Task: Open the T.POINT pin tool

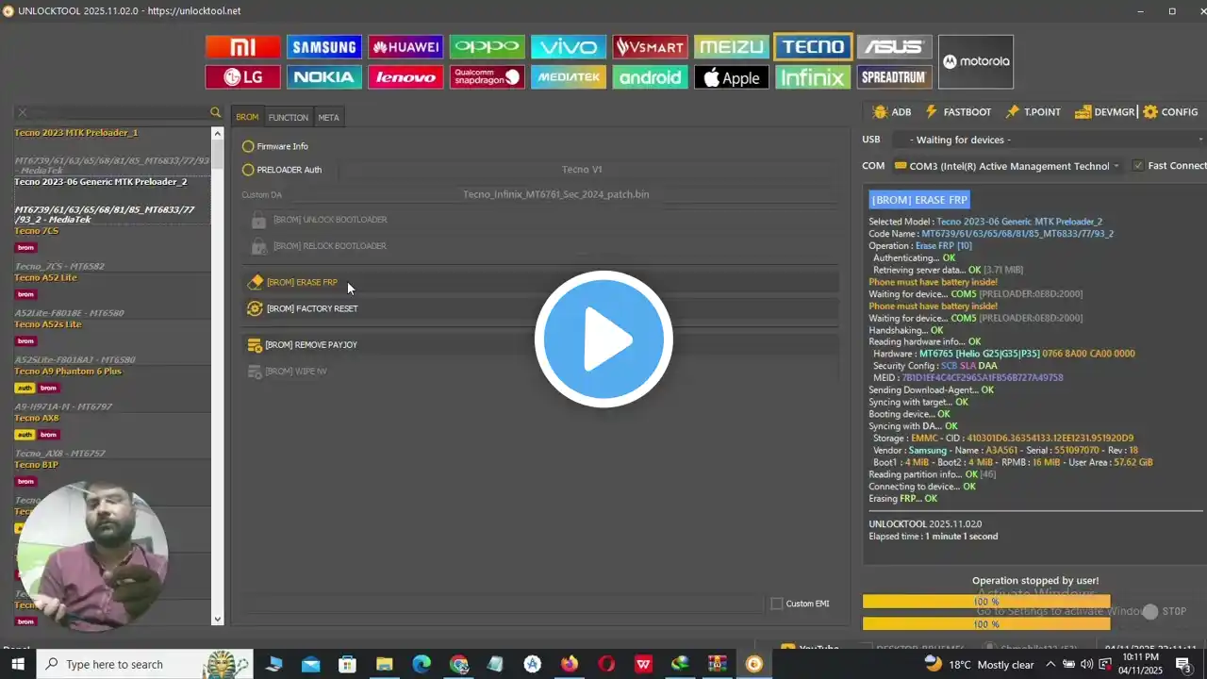Action: point(1033,112)
